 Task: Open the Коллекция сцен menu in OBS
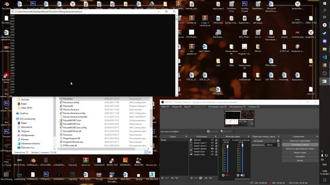click(x=218, y=106)
